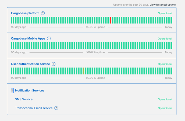
Task: Click help icon beside Cargobase platform
Action: 43,13
